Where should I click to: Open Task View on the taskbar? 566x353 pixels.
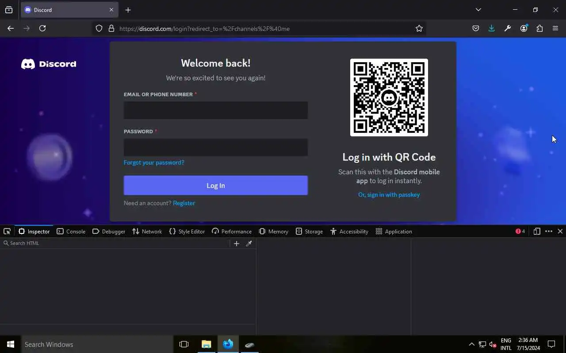pyautogui.click(x=184, y=344)
